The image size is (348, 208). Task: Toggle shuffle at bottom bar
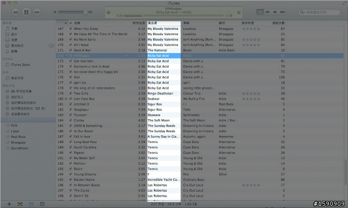[20, 204]
